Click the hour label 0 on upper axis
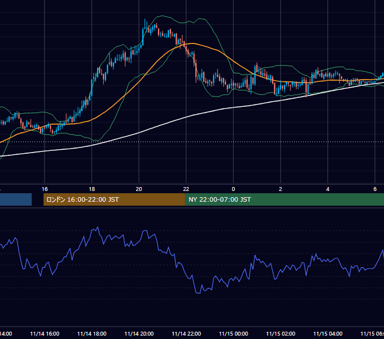The image size is (384, 339). coord(233,189)
